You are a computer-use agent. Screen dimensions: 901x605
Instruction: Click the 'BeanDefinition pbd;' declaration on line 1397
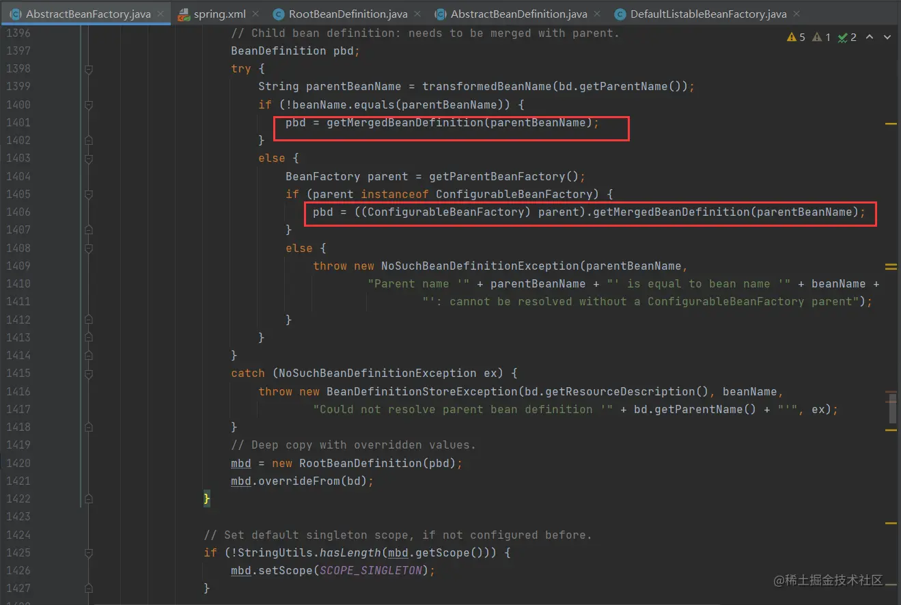pos(295,51)
